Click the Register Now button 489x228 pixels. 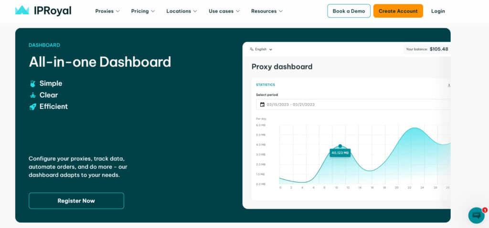coord(76,201)
